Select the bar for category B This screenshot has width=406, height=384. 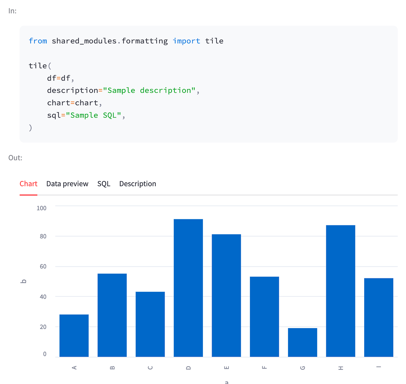point(112,315)
